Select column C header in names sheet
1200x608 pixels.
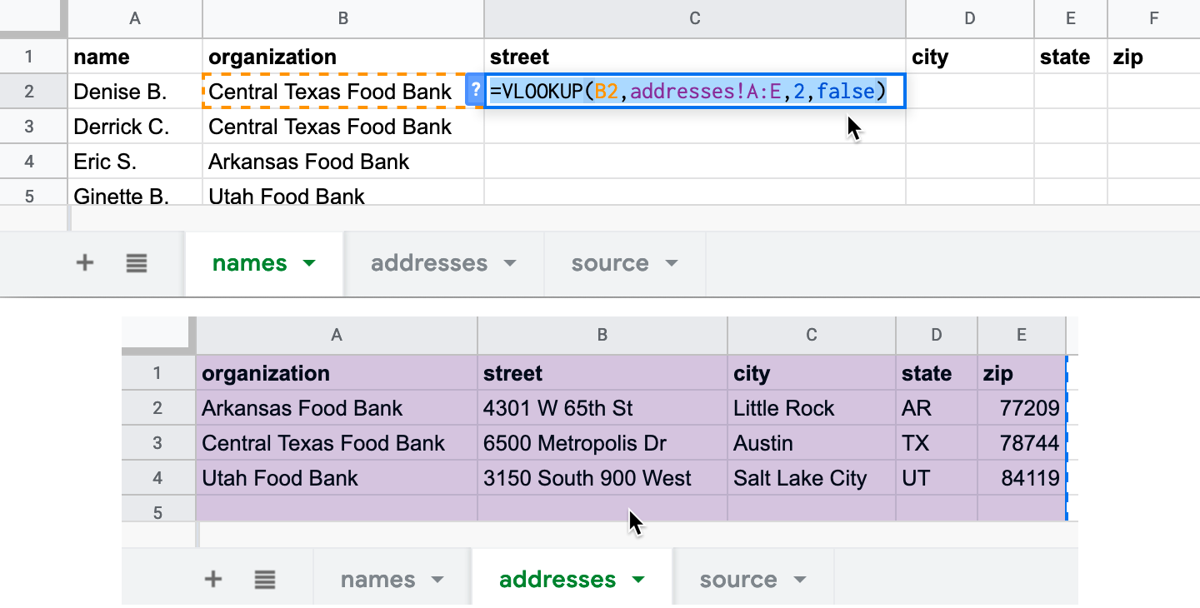pos(695,18)
